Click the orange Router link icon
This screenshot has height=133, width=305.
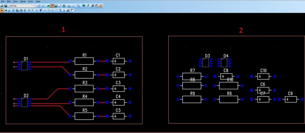pos(101,6)
